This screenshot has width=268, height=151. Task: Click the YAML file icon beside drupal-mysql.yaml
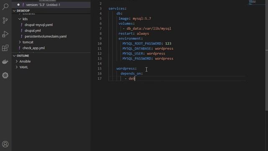(21, 25)
